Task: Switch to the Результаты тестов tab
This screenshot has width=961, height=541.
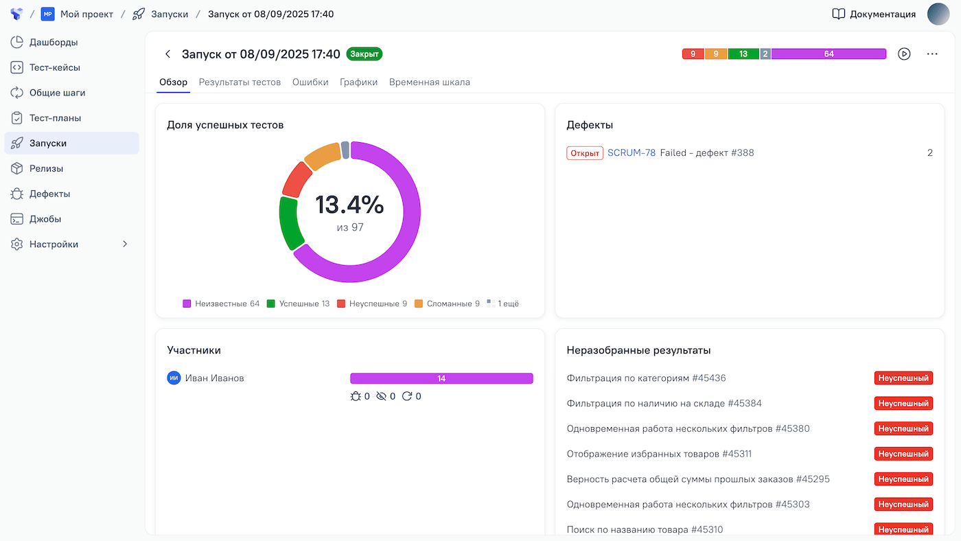Action: point(239,82)
